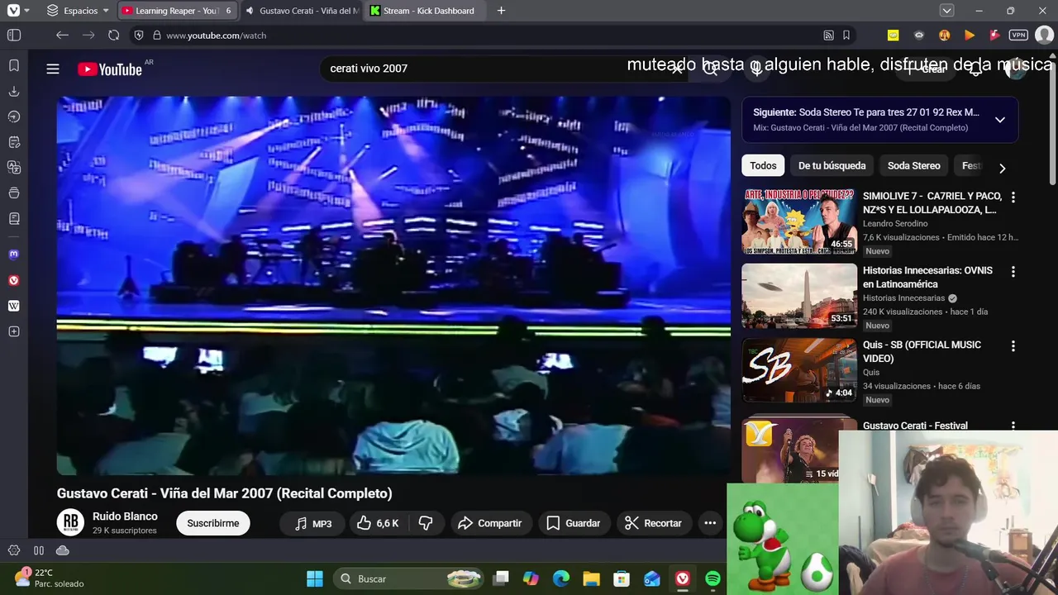Click the concert video player
This screenshot has width=1058, height=595.
(393, 286)
